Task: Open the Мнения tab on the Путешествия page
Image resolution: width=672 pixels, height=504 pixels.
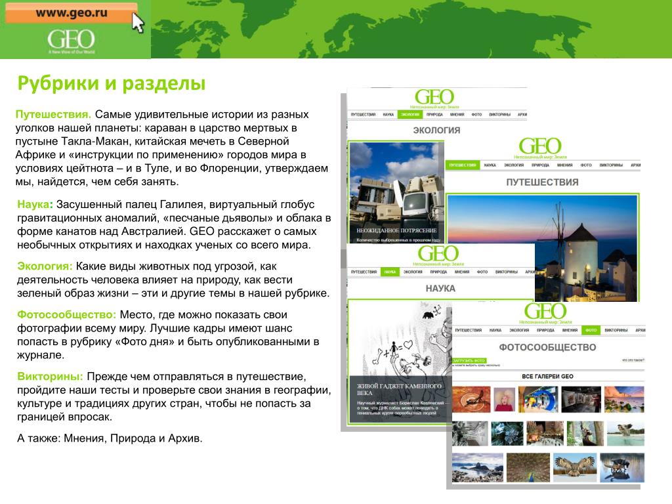Action: click(x=565, y=165)
